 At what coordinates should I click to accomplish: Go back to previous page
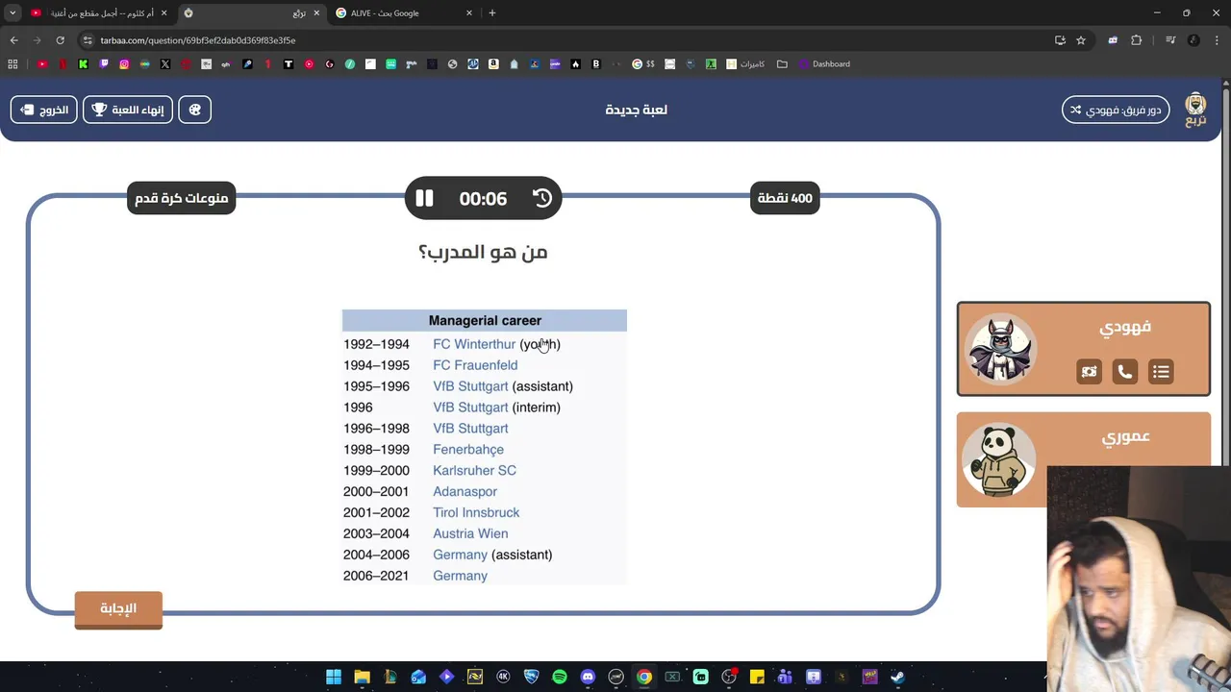[x=13, y=40]
